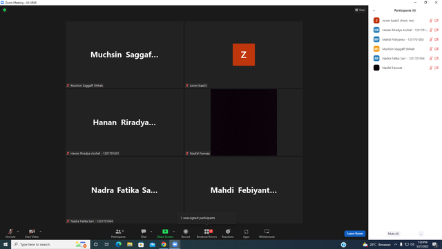
Task: Click the orange MS avatar in participants list
Action: pyautogui.click(x=376, y=49)
